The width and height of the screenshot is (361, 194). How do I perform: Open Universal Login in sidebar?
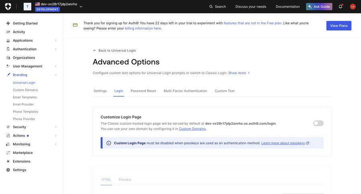pyautogui.click(x=24, y=83)
